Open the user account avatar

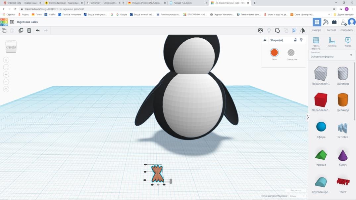352,22
